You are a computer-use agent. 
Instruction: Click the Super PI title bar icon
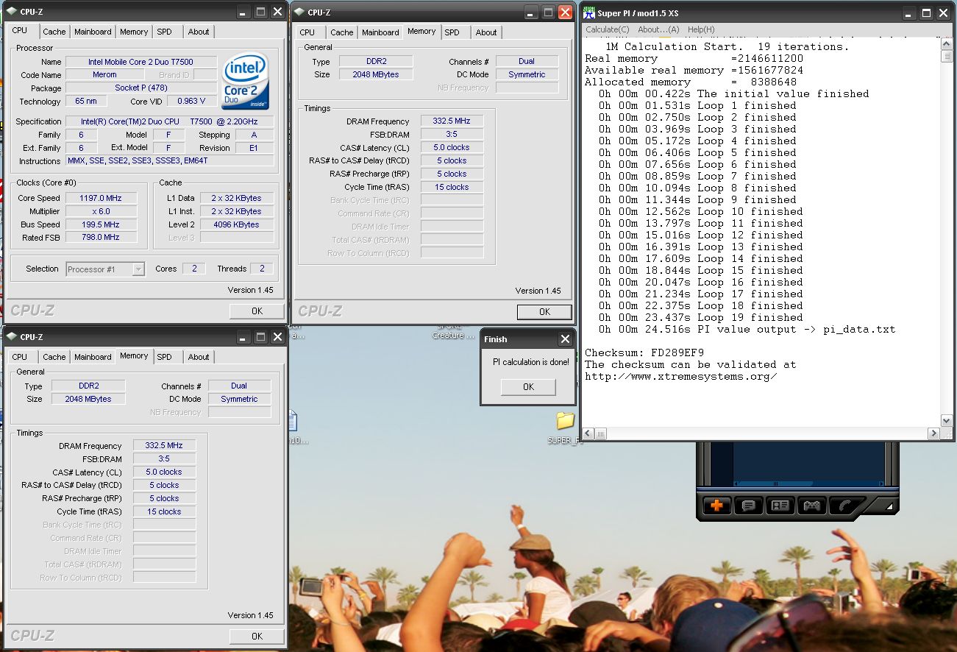tap(589, 13)
